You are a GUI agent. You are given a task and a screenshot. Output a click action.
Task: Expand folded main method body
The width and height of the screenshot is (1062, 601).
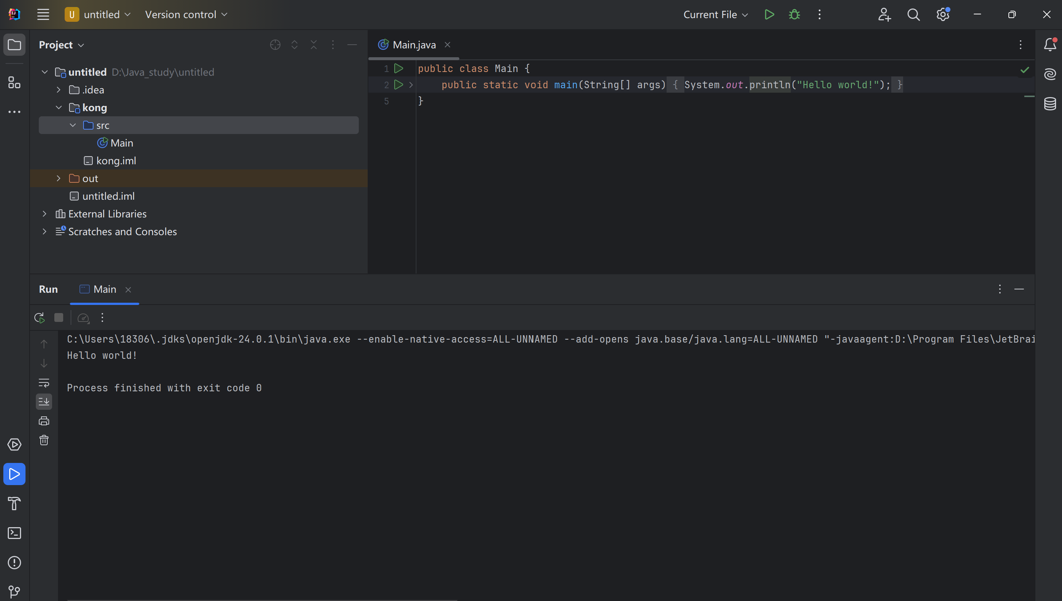pos(411,85)
